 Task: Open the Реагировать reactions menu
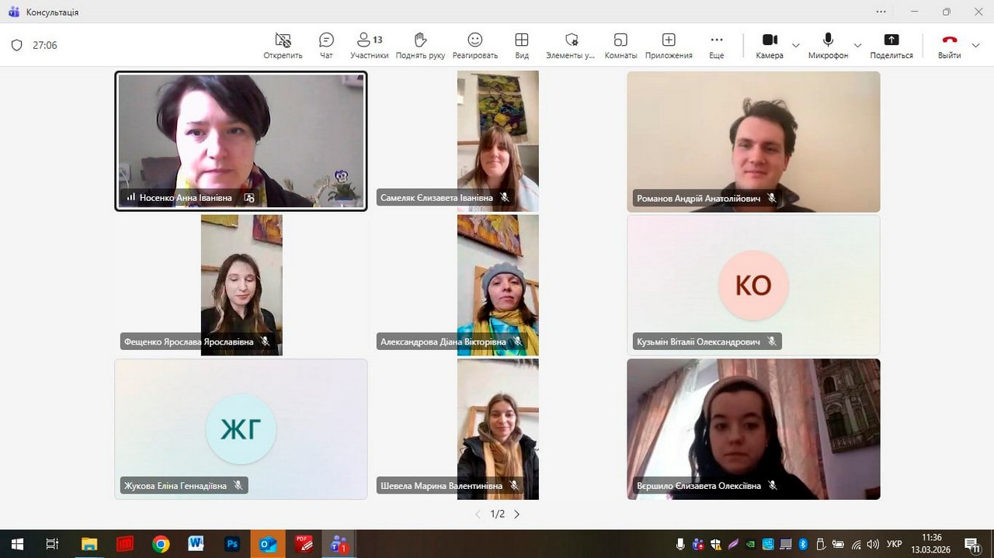click(474, 45)
